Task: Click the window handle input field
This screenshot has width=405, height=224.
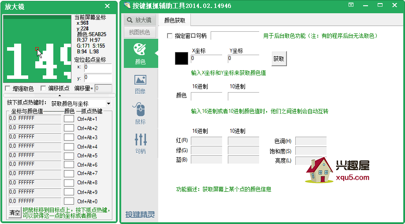Action: 235,36
